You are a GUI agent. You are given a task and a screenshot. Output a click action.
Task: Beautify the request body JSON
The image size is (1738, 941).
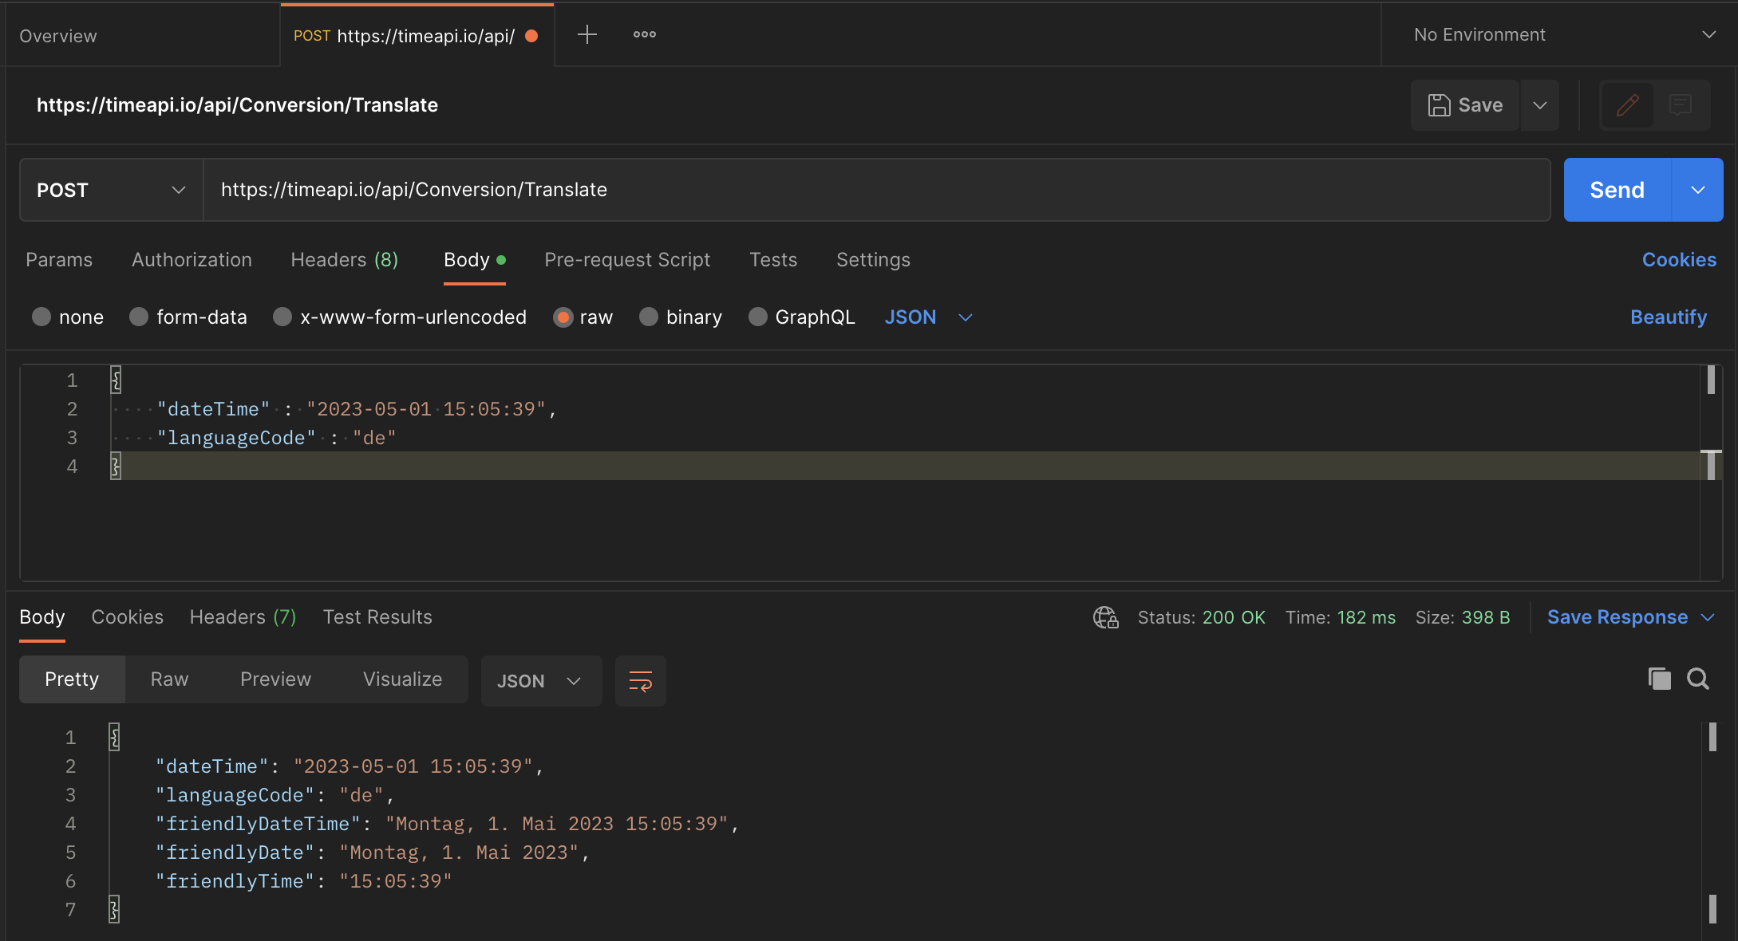pos(1669,317)
